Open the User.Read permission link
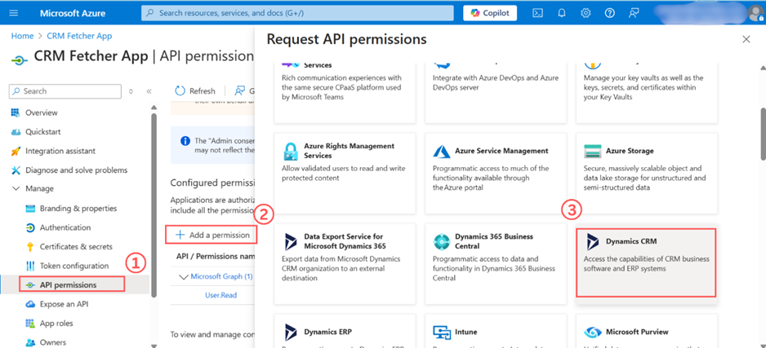This screenshot has width=766, height=348. click(220, 295)
